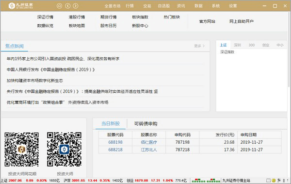Click the 九州证券 JZ Securities logo
291x184 pixels.
20,6
